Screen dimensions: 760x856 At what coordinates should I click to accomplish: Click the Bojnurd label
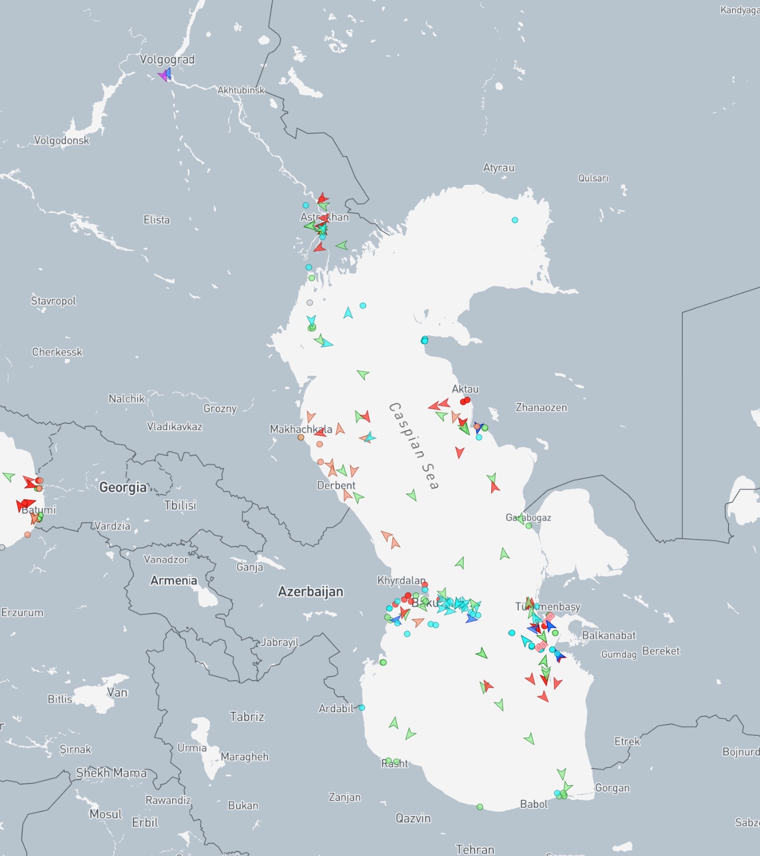point(741,752)
